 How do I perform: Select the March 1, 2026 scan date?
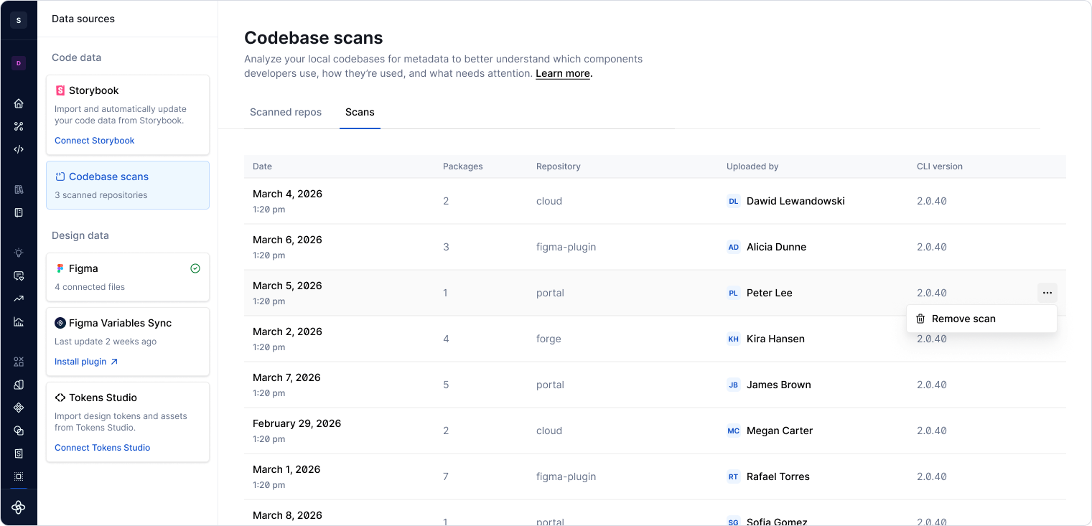click(286, 469)
